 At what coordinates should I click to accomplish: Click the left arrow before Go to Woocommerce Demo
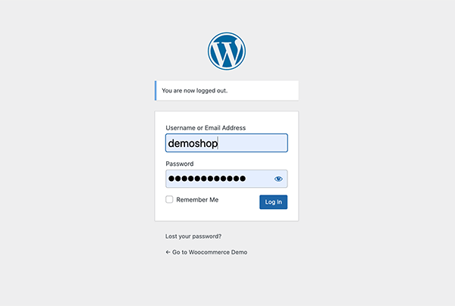[168, 252]
